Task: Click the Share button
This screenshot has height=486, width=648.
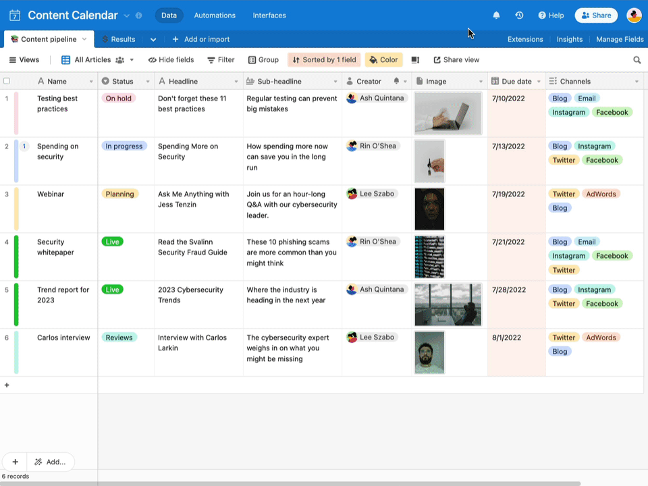Action: pos(596,16)
